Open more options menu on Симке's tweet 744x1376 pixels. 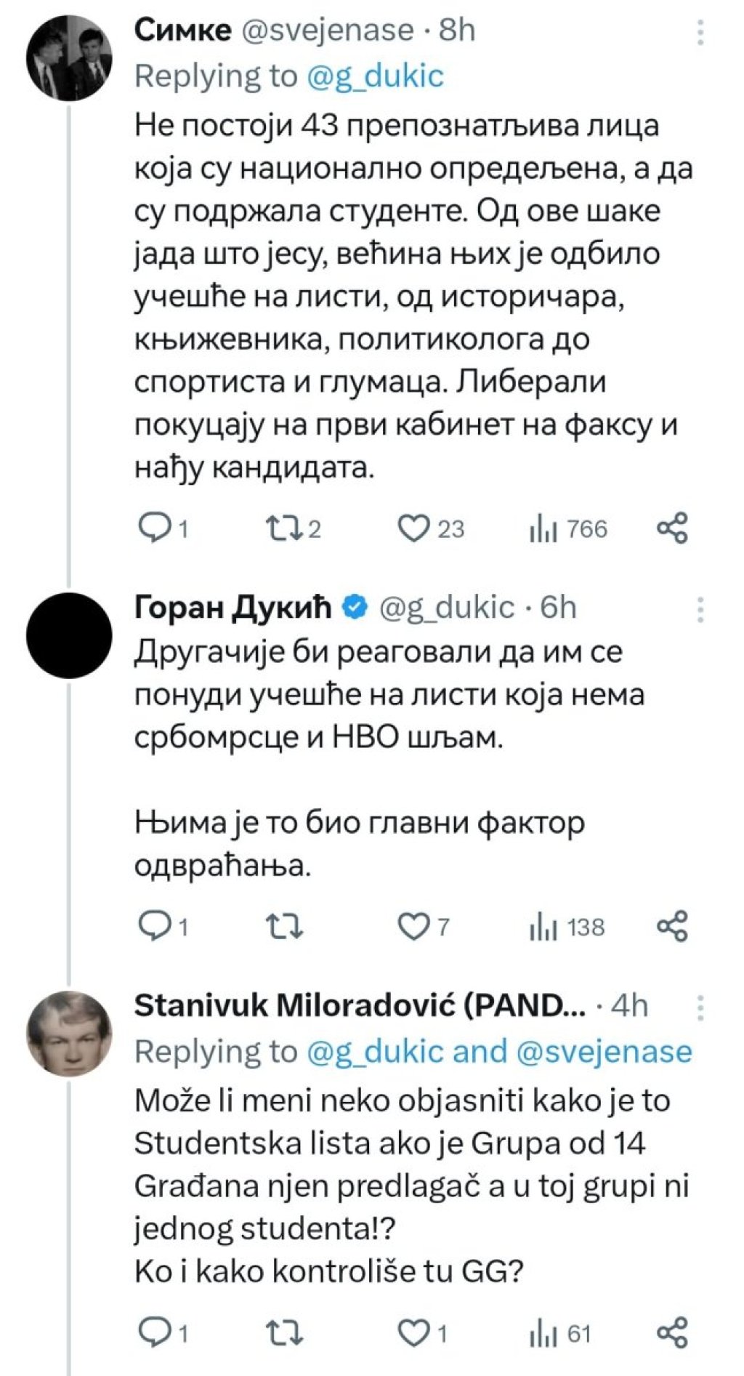pos(700,33)
